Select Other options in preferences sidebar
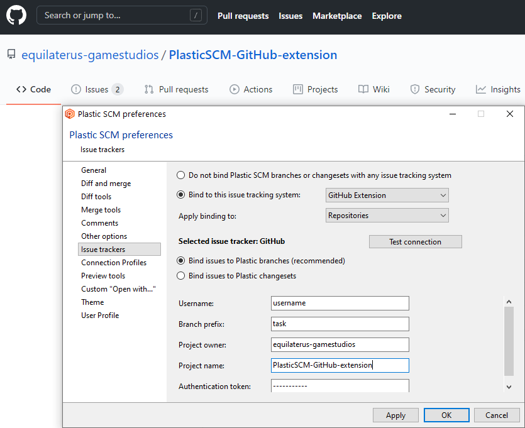The width and height of the screenshot is (525, 428). 104,236
